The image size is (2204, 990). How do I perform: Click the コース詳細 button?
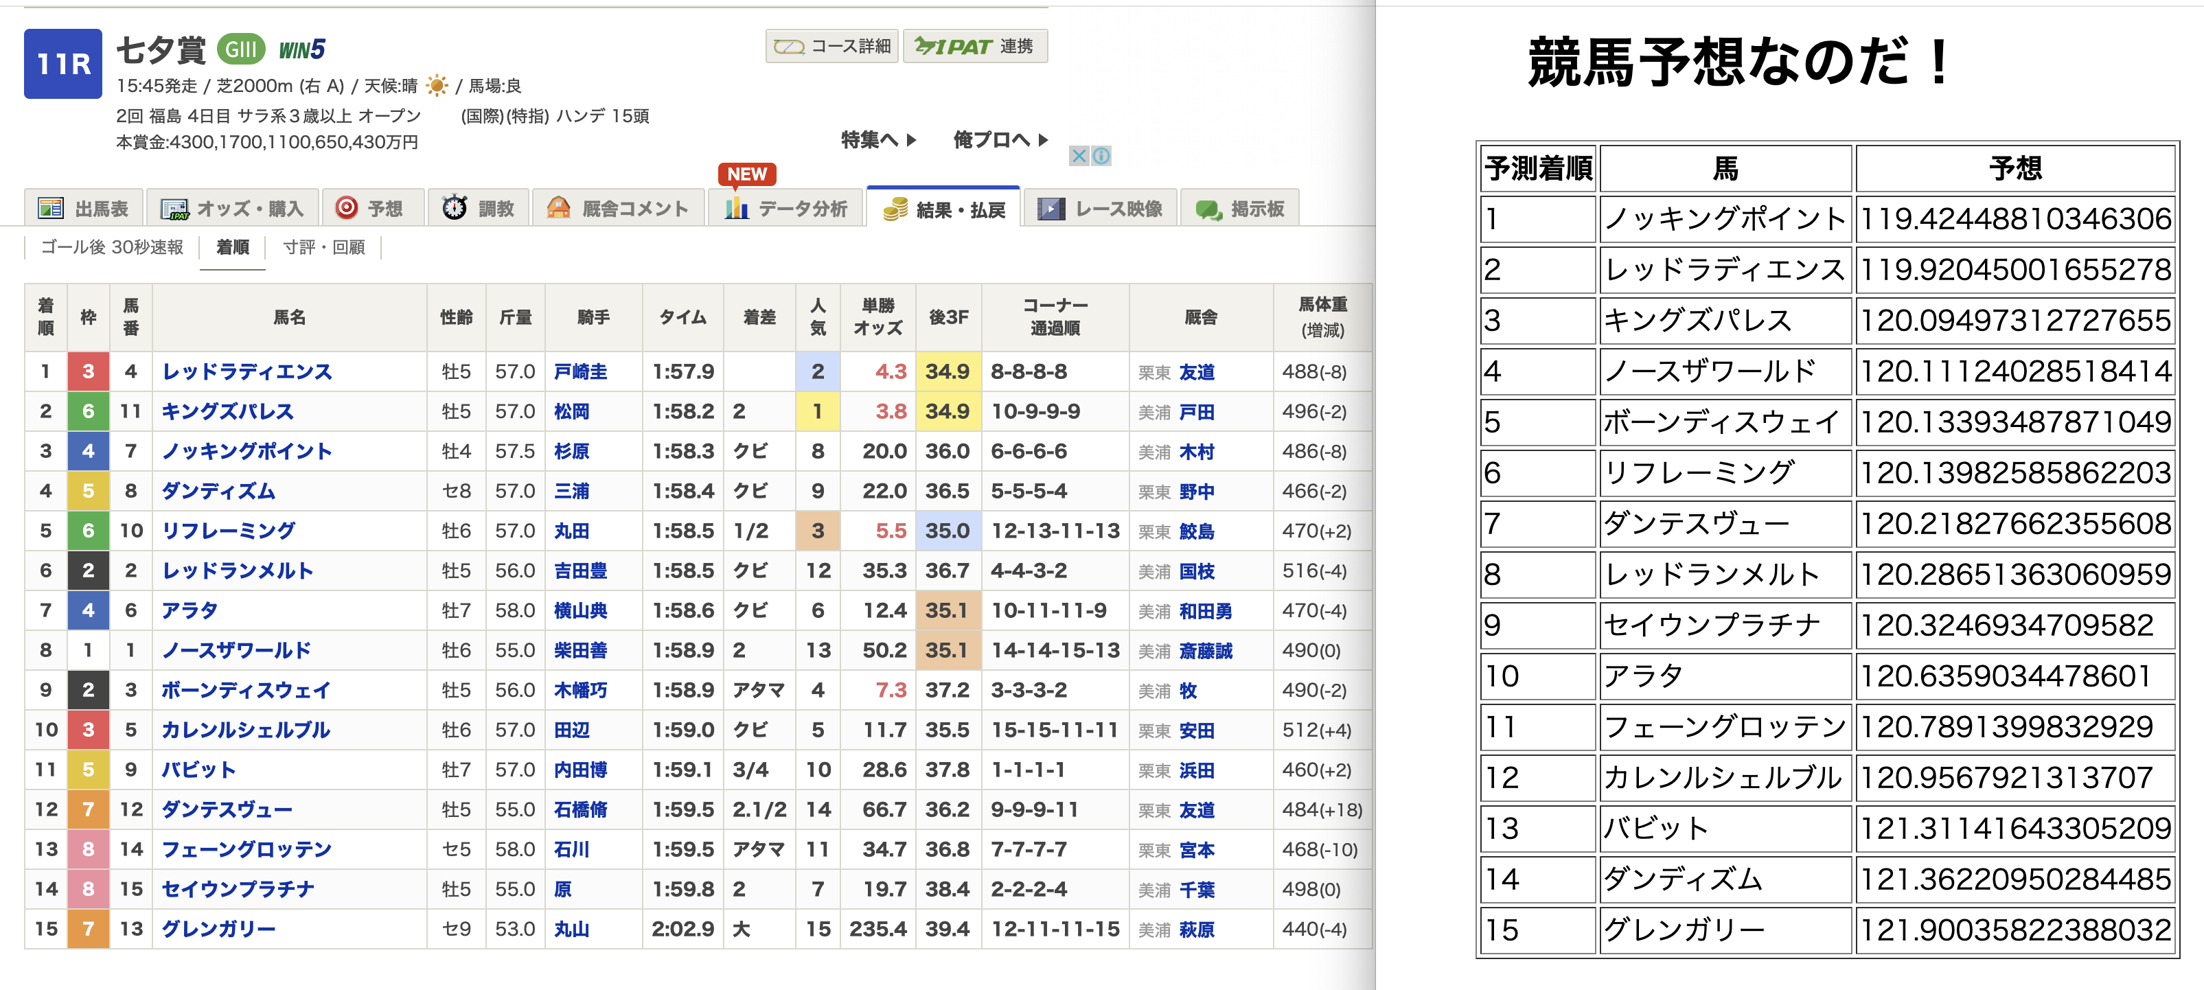[831, 45]
